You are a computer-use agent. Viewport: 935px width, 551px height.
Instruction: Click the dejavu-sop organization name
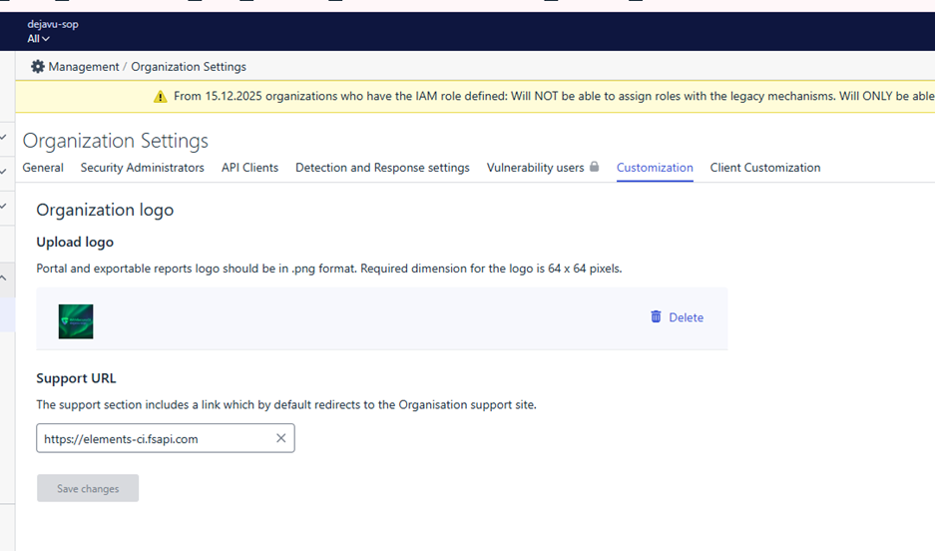pos(53,24)
